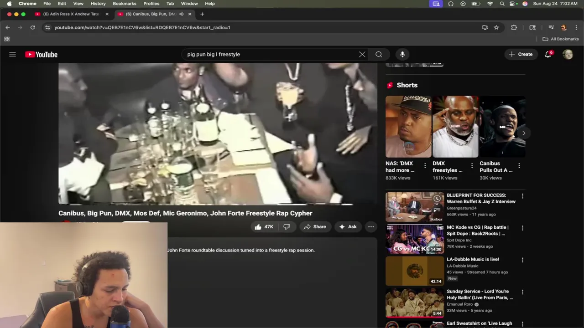Image resolution: width=584 pixels, height=328 pixels.
Task: Go to YouTube home via logo
Action: click(41, 54)
